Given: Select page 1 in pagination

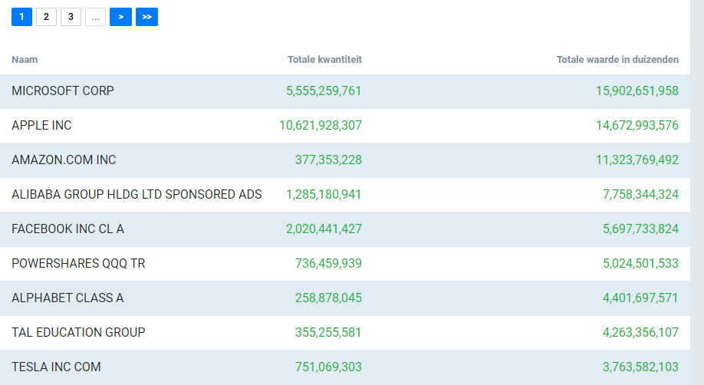Looking at the screenshot, I should tap(21, 17).
